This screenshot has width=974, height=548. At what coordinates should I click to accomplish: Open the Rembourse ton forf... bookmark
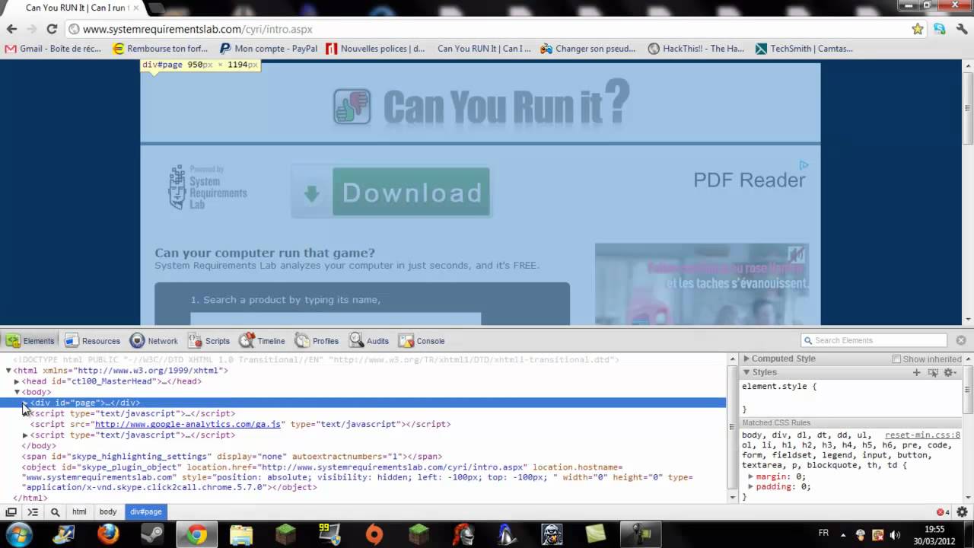point(160,49)
